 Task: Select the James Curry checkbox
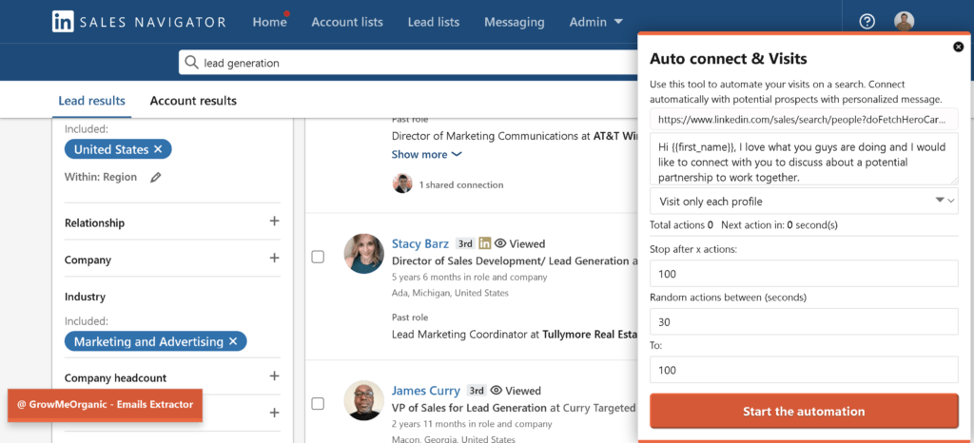(318, 404)
